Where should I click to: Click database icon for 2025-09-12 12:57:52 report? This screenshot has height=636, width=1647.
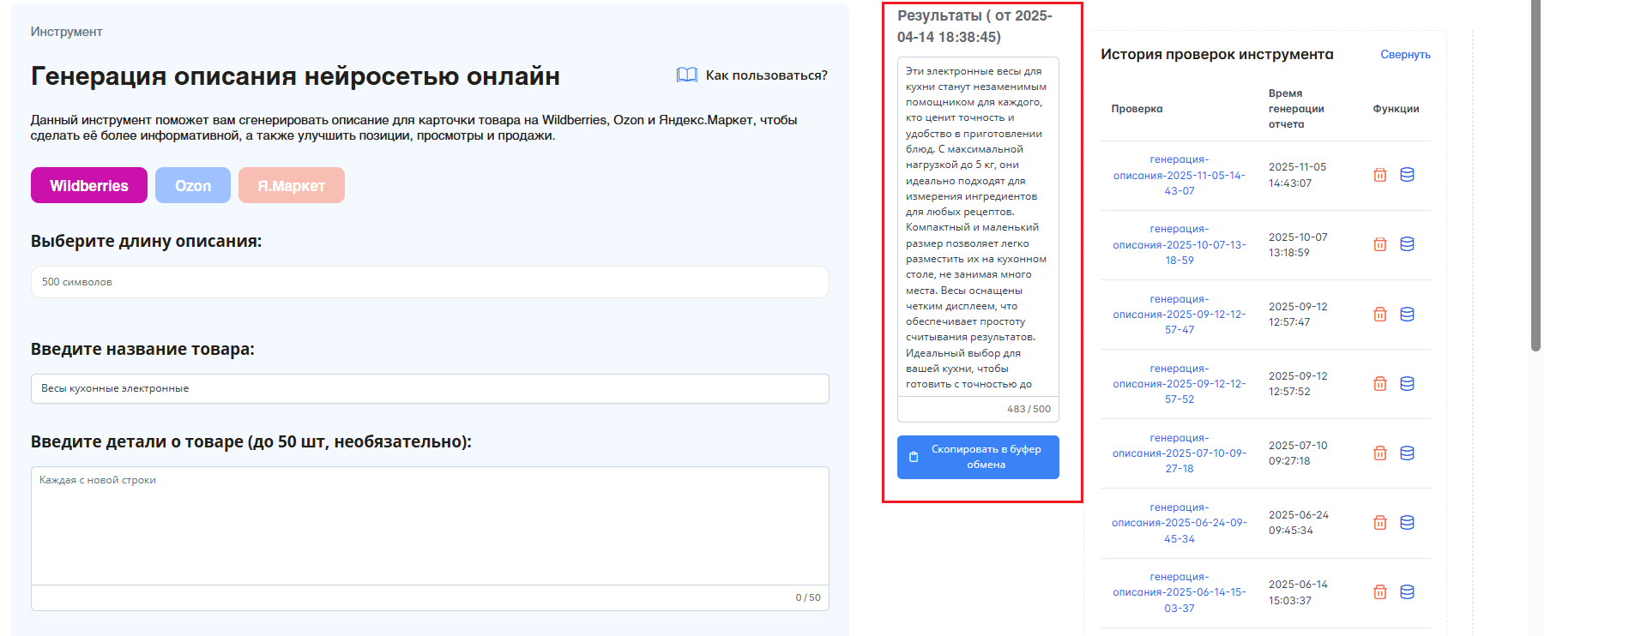[x=1407, y=384]
